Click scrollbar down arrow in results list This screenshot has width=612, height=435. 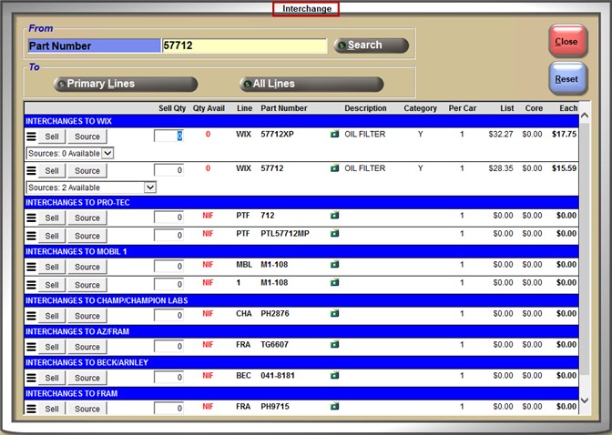pyautogui.click(x=585, y=400)
